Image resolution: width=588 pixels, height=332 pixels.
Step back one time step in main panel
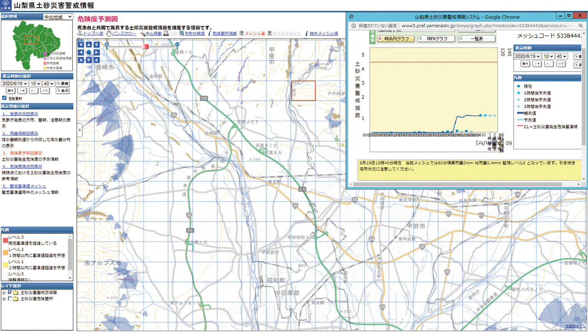click(22, 90)
